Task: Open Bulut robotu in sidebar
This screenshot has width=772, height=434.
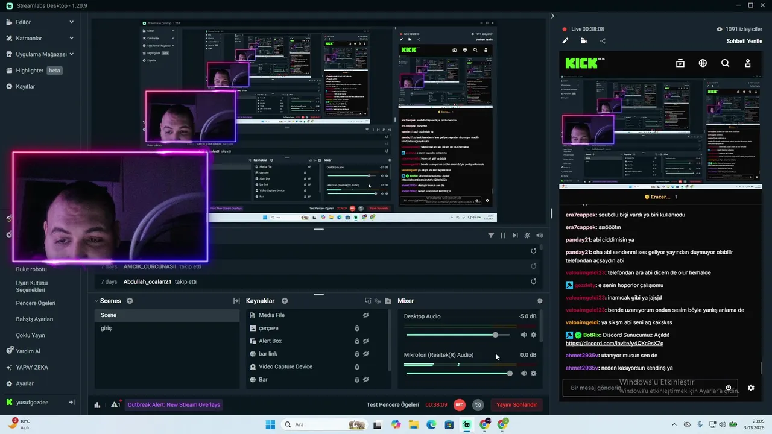Action: pyautogui.click(x=31, y=269)
